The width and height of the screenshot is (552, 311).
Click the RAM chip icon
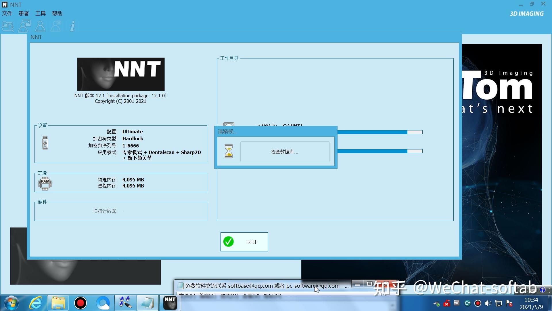pyautogui.click(x=45, y=183)
